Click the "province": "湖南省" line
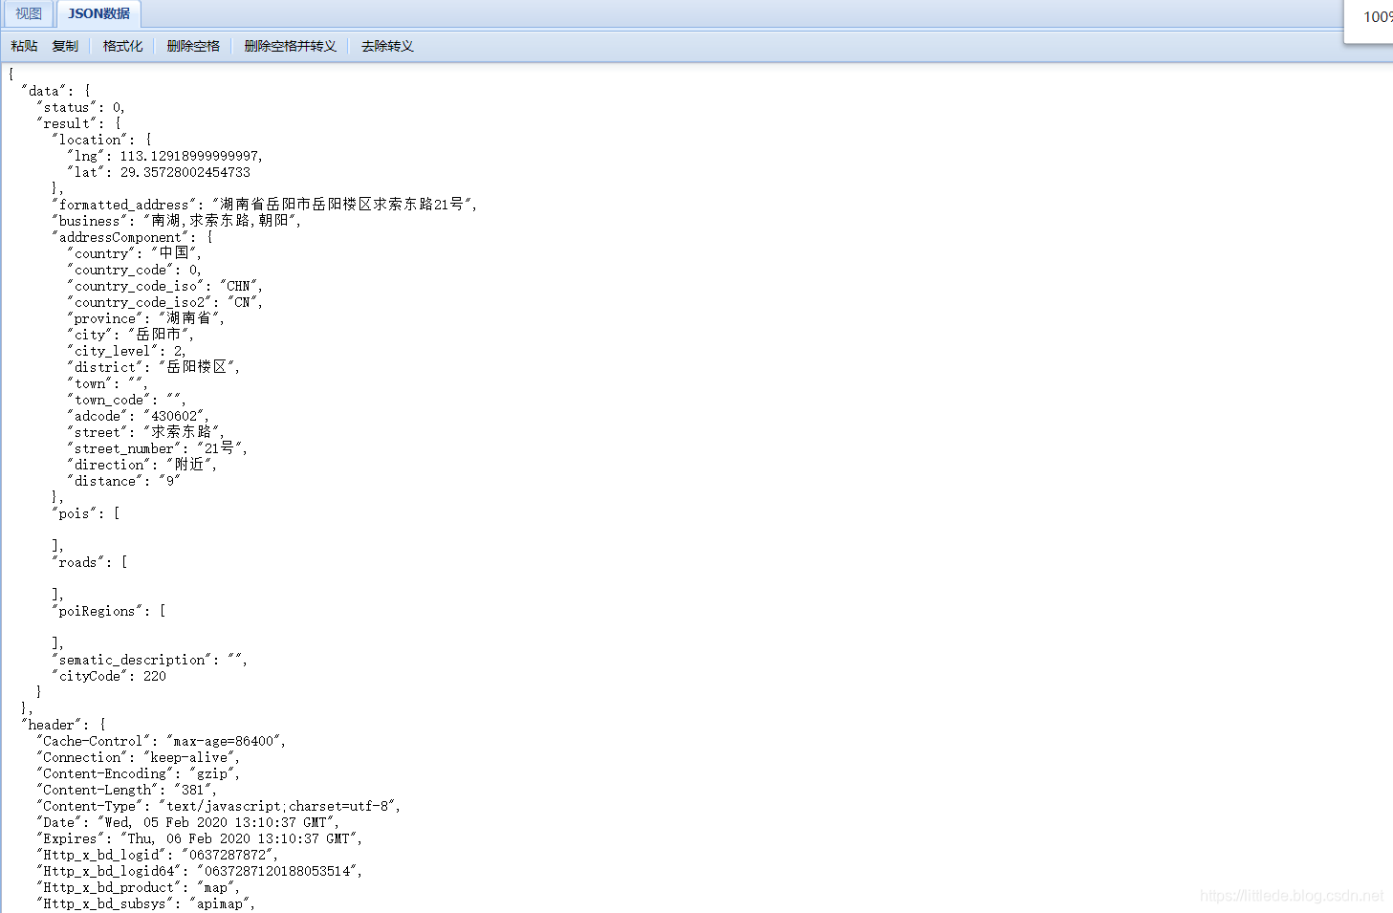Screen dimensions: 1393x913 (146, 318)
